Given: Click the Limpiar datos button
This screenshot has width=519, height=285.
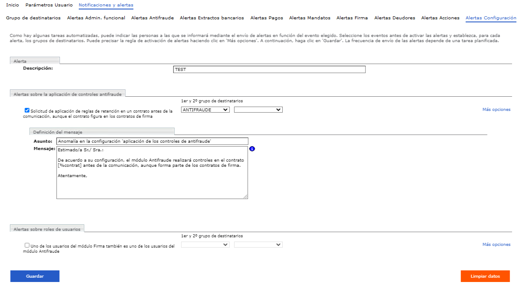Looking at the screenshot, I should coord(485,276).
